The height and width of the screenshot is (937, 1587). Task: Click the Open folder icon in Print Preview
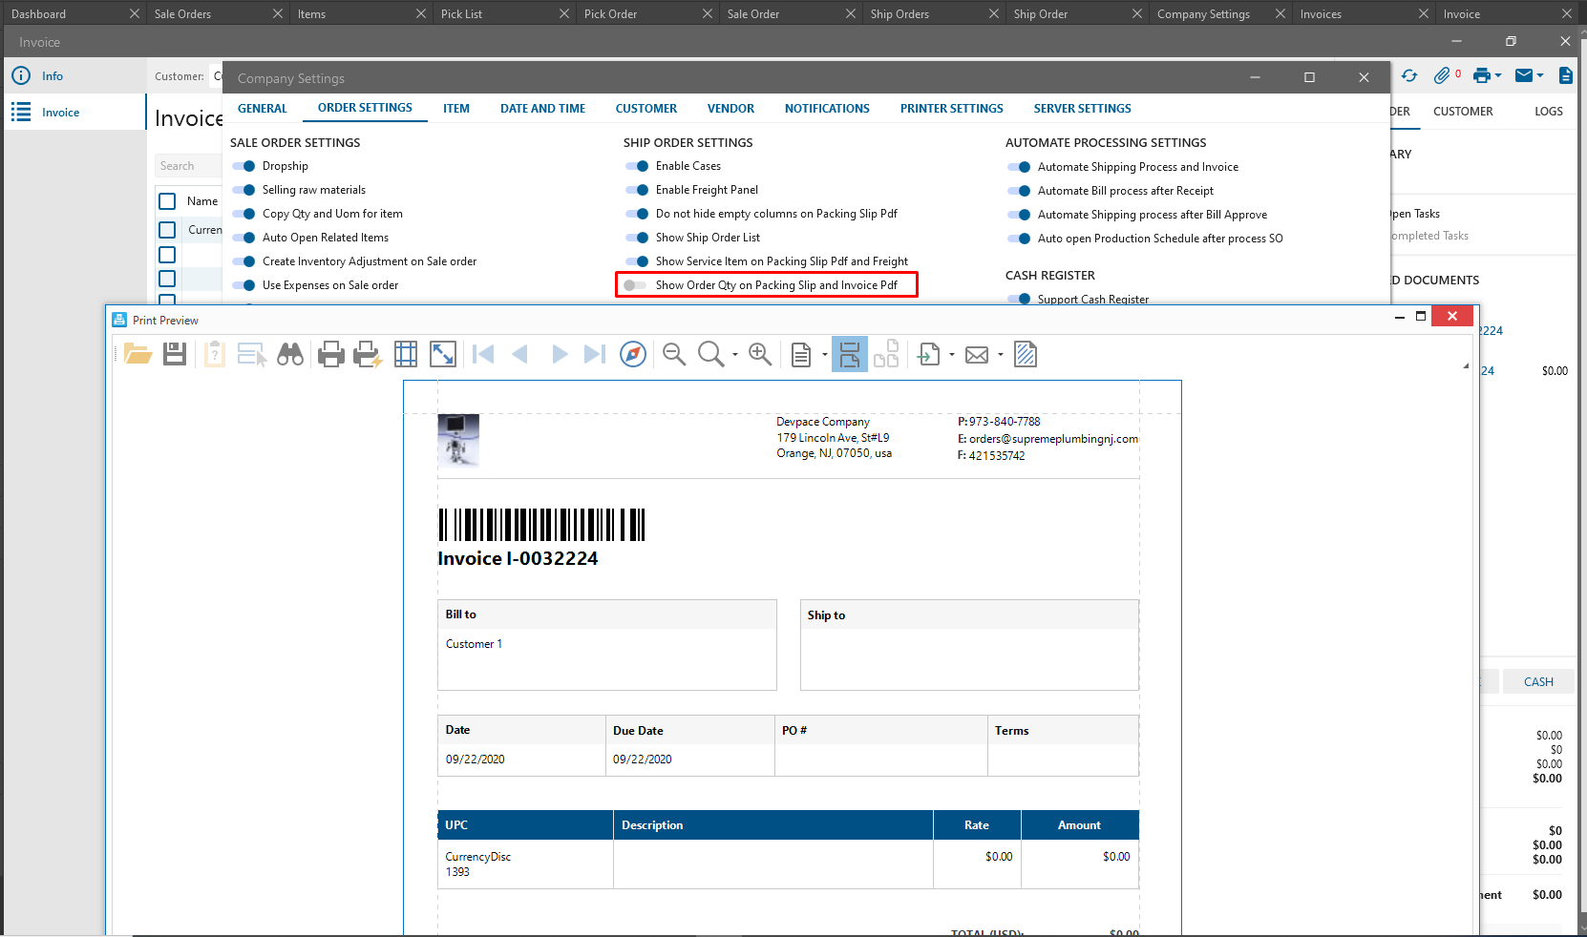[138, 355]
